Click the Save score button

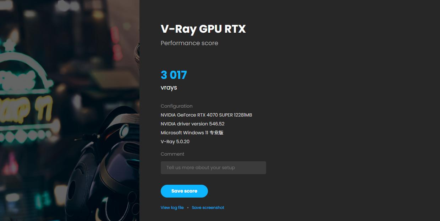point(184,191)
